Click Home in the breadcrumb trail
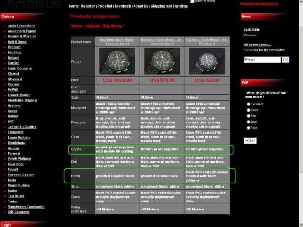The width and height of the screenshot is (303, 227). pyautogui.click(x=76, y=26)
